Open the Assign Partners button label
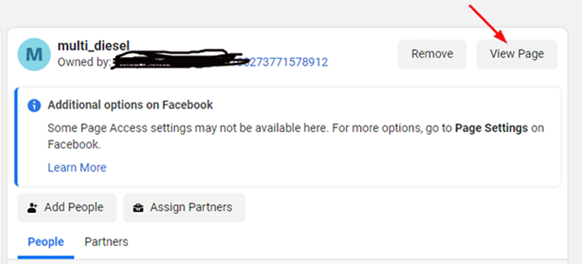Screen dimensions: 582x264 (191, 207)
